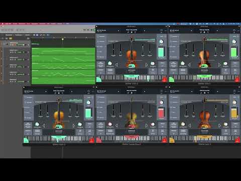Turn the main volume knob in yellow SWAM Cello window
This screenshot has width=241, height=181.
234,103
